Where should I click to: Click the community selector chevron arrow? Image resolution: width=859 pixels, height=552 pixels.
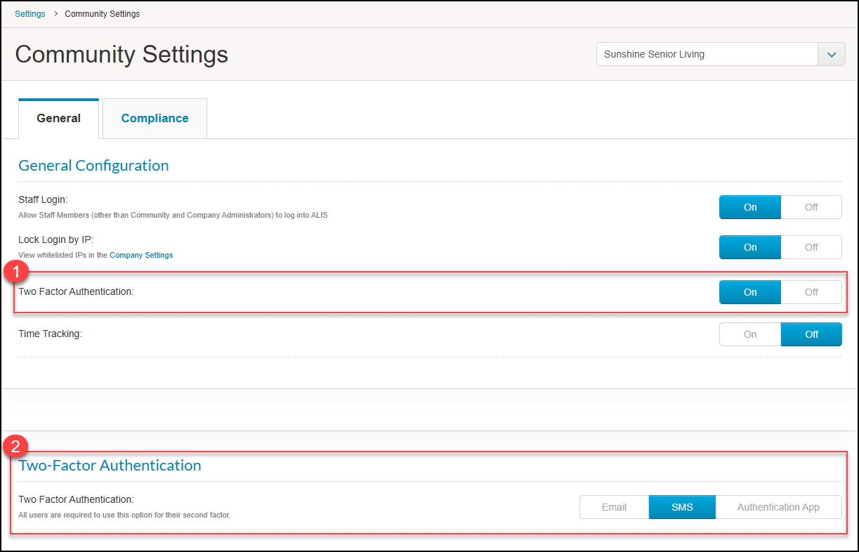[832, 54]
